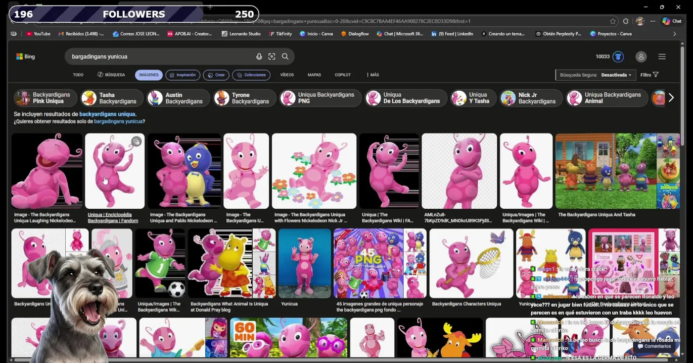Open the Bing account profile icon
Image resolution: width=693 pixels, height=363 pixels.
point(641,56)
